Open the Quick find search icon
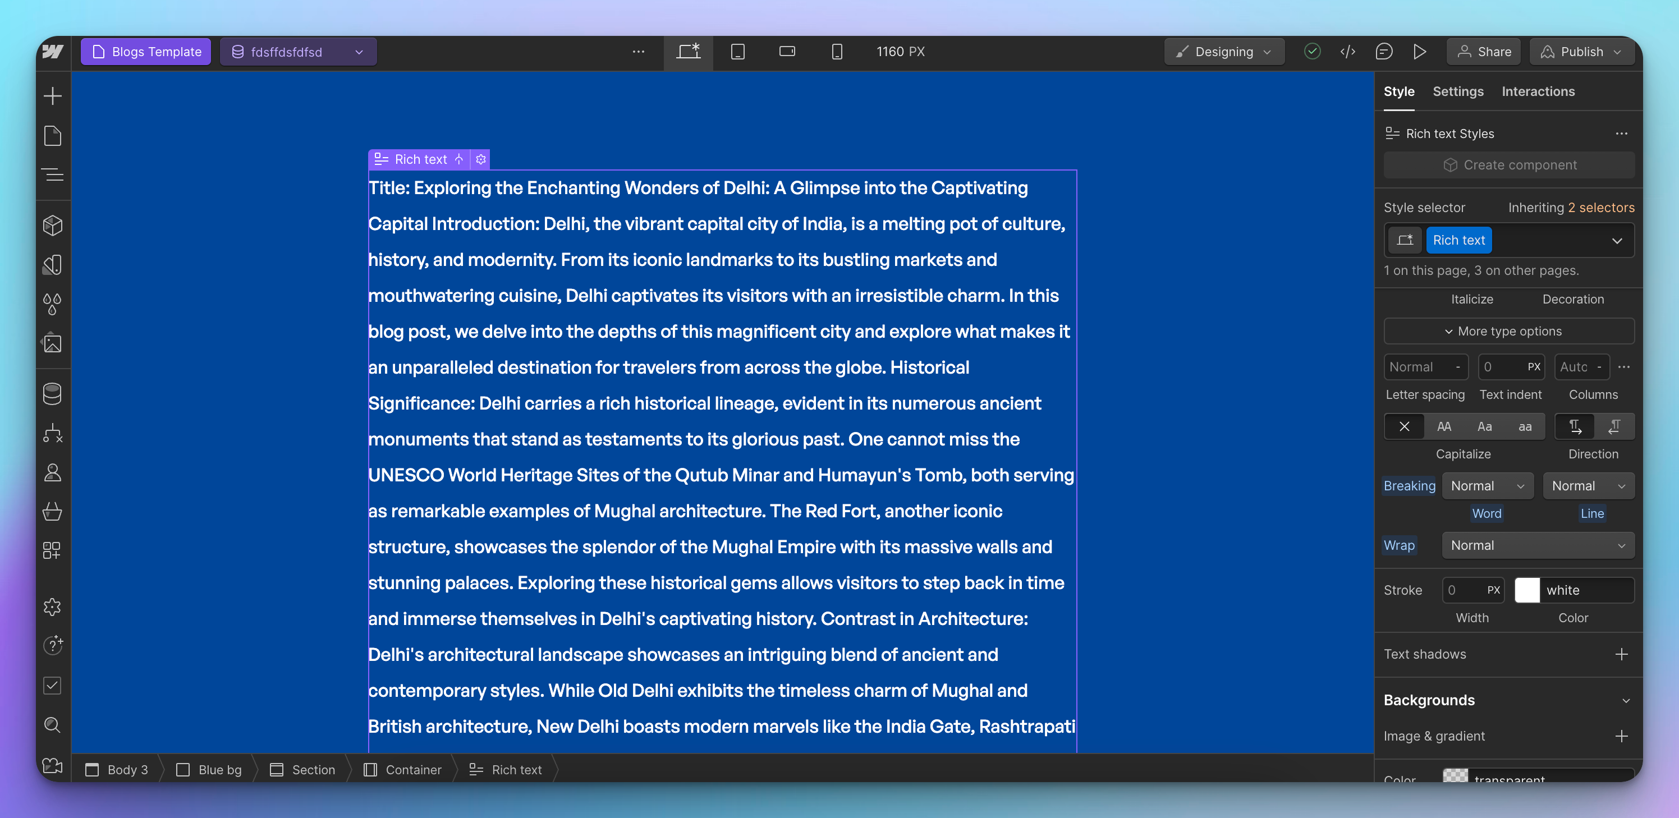The width and height of the screenshot is (1679, 818). click(x=53, y=725)
